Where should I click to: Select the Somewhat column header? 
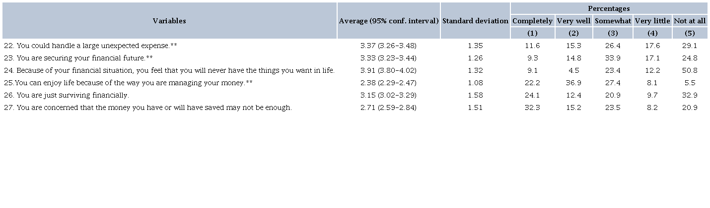point(613,21)
